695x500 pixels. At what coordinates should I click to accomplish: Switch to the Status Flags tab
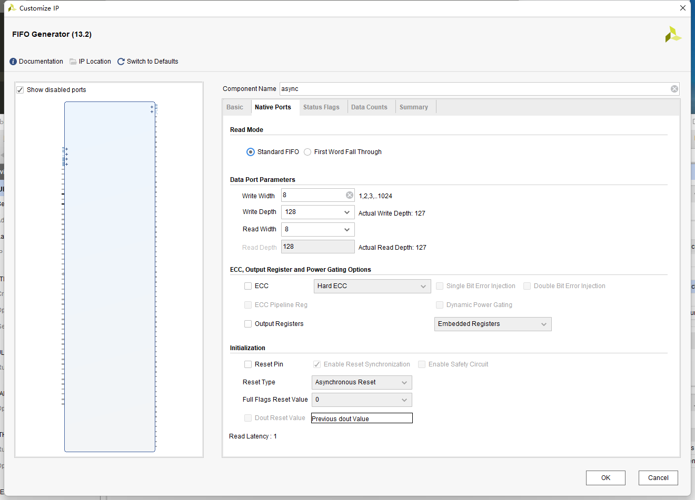(321, 107)
